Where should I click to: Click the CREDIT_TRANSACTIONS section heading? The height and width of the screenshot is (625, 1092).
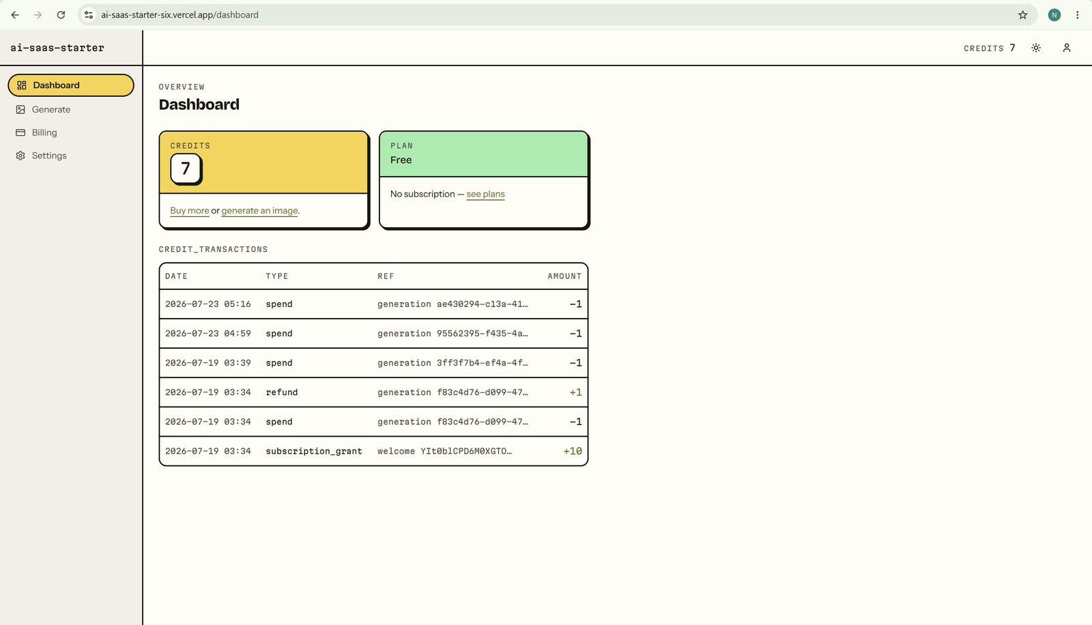214,250
